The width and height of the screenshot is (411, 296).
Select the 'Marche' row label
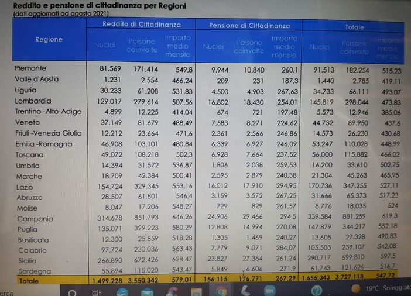point(29,176)
